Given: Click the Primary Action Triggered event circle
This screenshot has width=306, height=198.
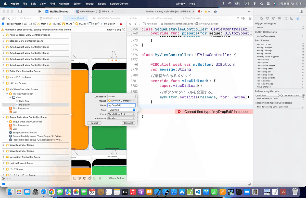Looking at the screenshot, I should [x=303, y=57].
